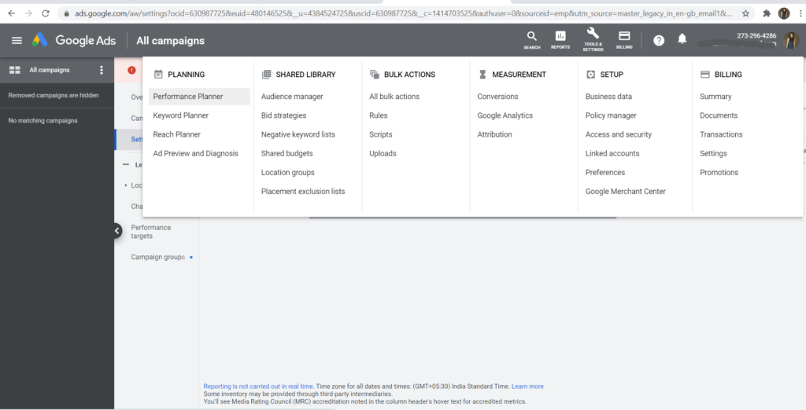This screenshot has width=806, height=410.
Task: Open the Search tool icon
Action: (531, 39)
